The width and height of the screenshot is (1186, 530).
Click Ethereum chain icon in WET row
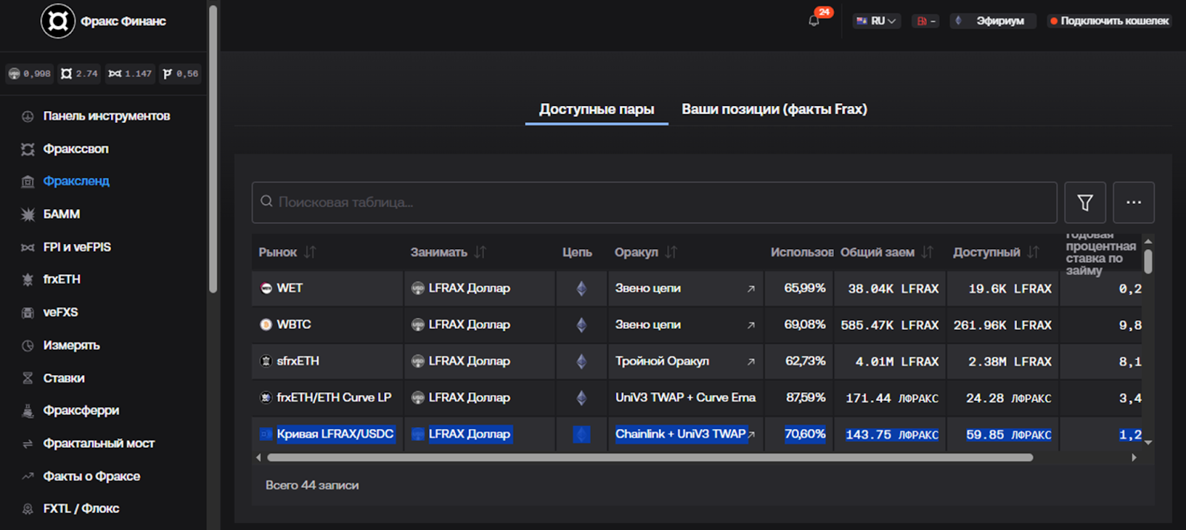pyautogui.click(x=581, y=288)
